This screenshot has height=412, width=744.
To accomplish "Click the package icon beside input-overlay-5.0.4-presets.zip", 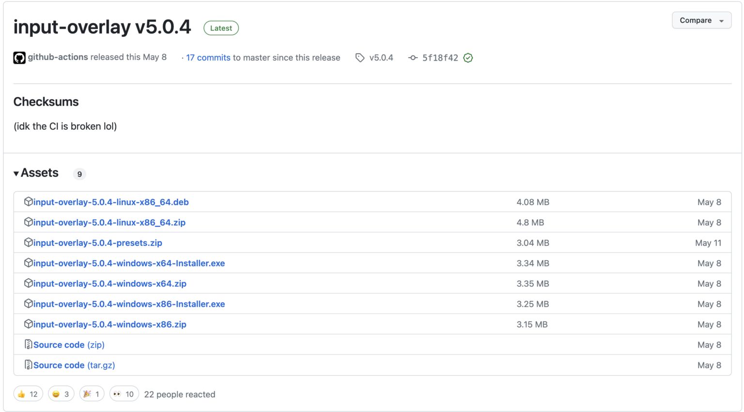I will 29,242.
